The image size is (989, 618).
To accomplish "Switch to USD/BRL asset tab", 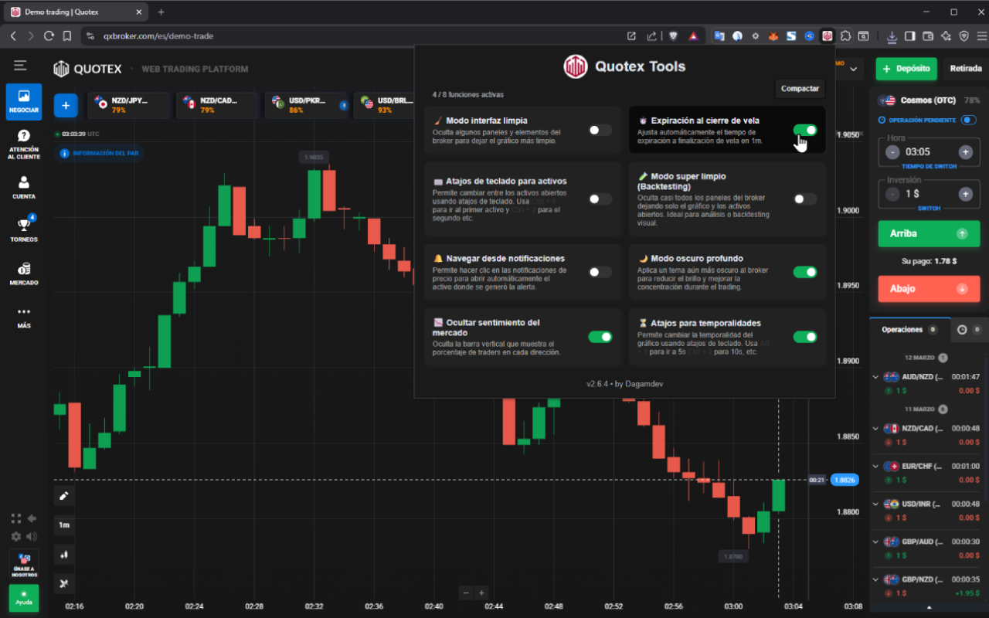I will click(x=384, y=105).
